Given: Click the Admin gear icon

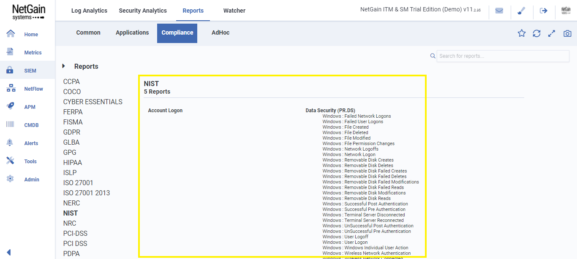Looking at the screenshot, I should pos(10,179).
